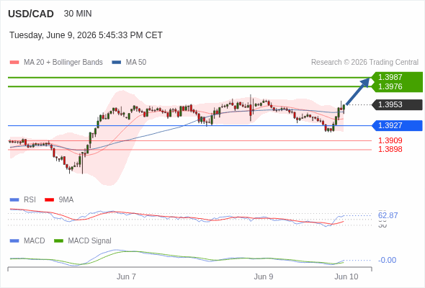Viewport: 425px width, 288px height.
Task: Click the MACD blue legend swatch
Action: (14, 241)
